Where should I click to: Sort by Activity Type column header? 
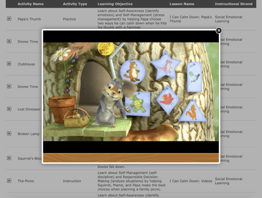tap(75, 4)
